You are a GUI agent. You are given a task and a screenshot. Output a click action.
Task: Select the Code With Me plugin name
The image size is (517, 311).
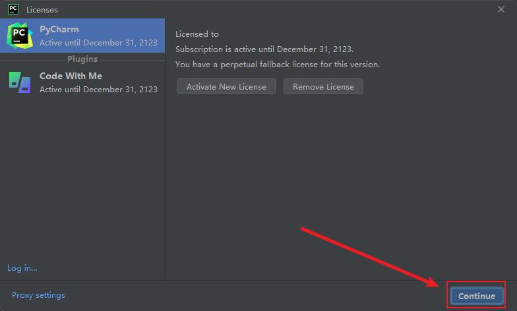[71, 76]
